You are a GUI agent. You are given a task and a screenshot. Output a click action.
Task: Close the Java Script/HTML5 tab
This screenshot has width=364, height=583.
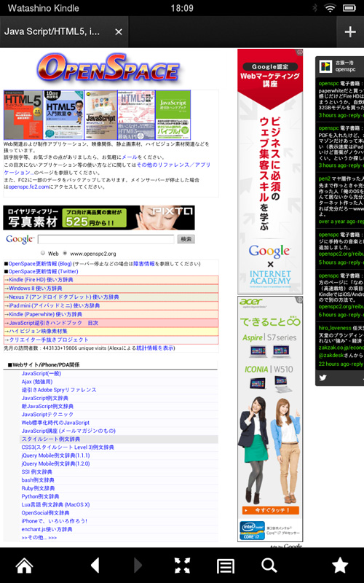point(119,32)
